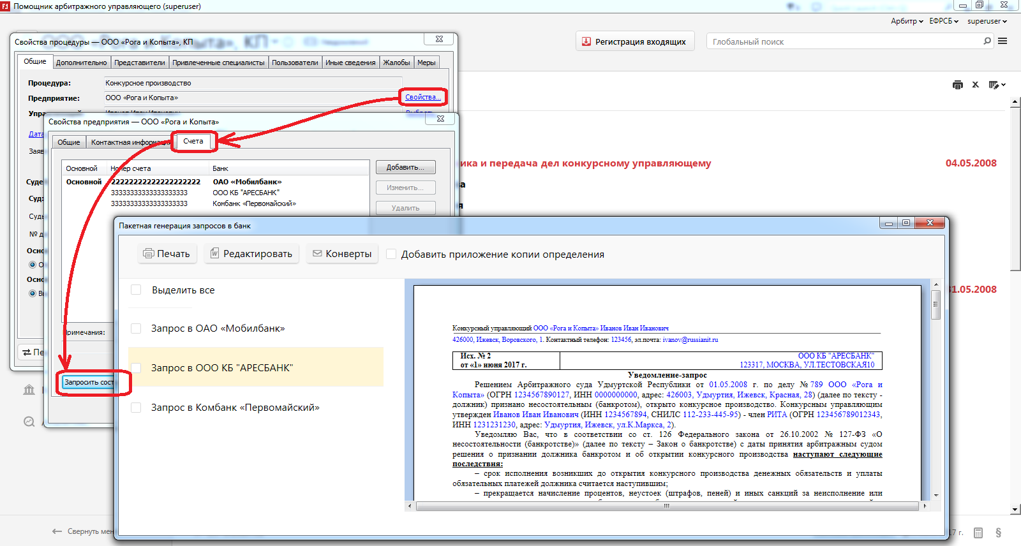Viewport: 1021px width, 546px height.
Task: Tick the 'Выделить все' checkbox
Action: pos(136,290)
